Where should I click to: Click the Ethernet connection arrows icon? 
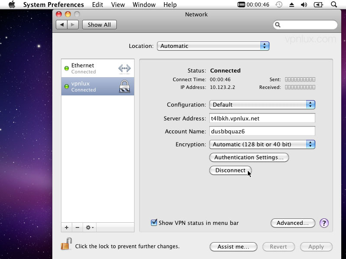coord(125,68)
